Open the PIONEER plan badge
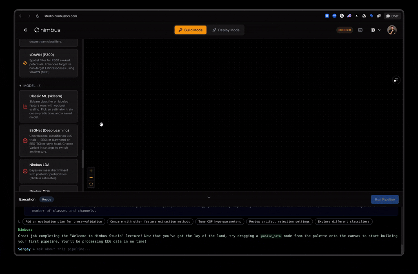The width and height of the screenshot is (418, 274). pyautogui.click(x=345, y=30)
